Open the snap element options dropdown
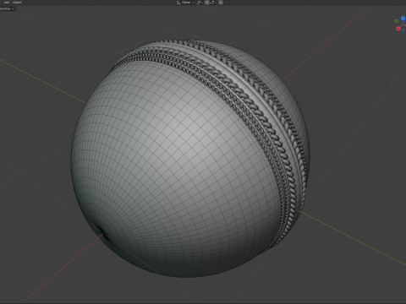Screen dimensions: 406x304 (x=213, y=3)
